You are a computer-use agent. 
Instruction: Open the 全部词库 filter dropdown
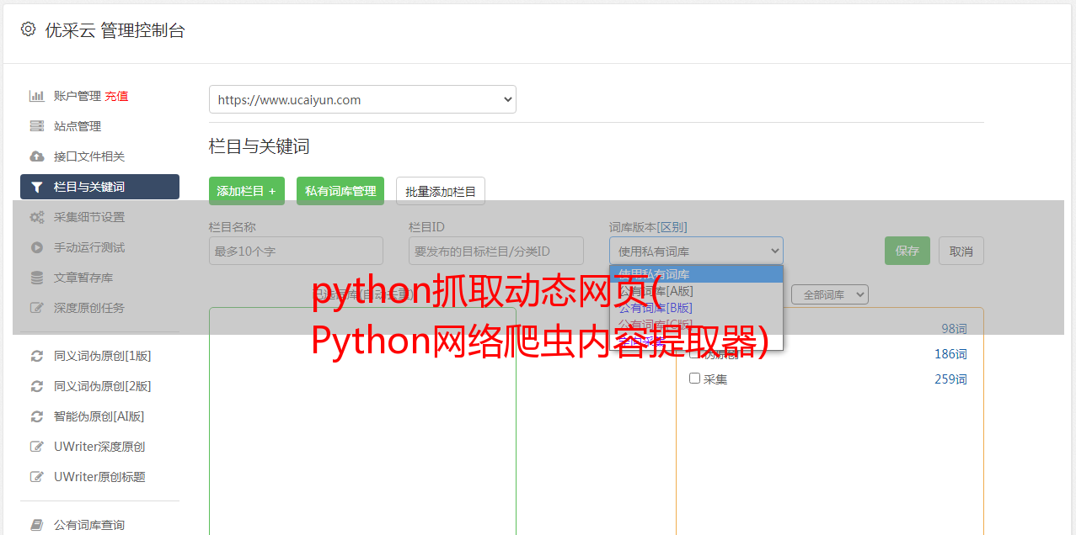coord(829,294)
